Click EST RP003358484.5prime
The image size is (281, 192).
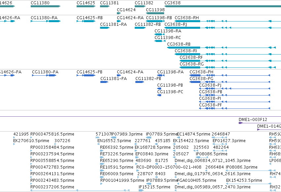click(x=52, y=147)
